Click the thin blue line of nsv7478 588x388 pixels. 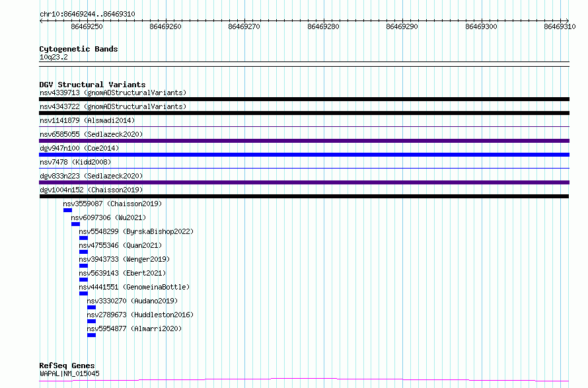click(x=304, y=168)
